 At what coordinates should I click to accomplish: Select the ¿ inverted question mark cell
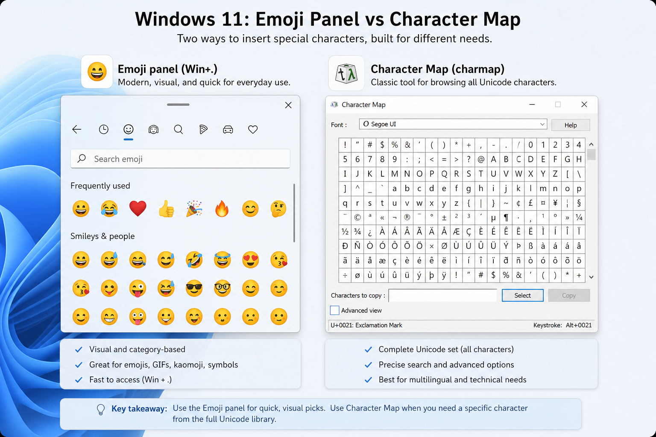(370, 232)
